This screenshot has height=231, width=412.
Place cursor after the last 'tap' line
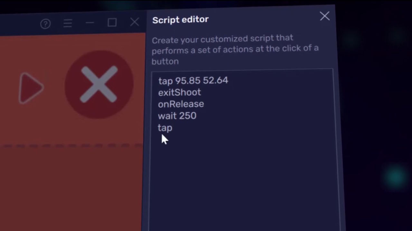tap(173, 128)
